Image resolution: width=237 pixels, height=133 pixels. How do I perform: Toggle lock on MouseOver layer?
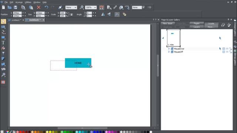pyautogui.click(x=230, y=49)
